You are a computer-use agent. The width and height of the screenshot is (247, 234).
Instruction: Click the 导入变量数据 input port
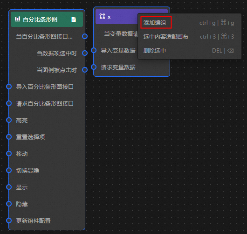coord(94,50)
